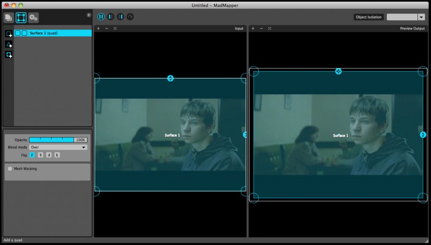This screenshot has height=245, width=431.
Task: Select the fourth flip option (vertically flipped F)
Action: [x=57, y=155]
